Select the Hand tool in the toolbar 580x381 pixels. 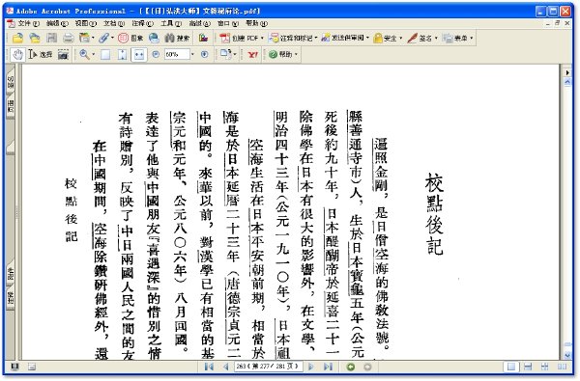click(x=17, y=55)
